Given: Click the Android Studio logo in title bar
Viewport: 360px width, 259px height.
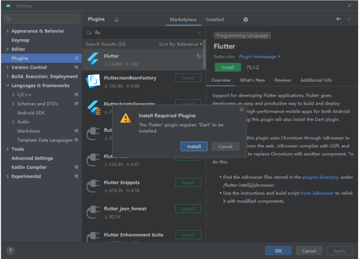Looking at the screenshot, I should 8,6.
